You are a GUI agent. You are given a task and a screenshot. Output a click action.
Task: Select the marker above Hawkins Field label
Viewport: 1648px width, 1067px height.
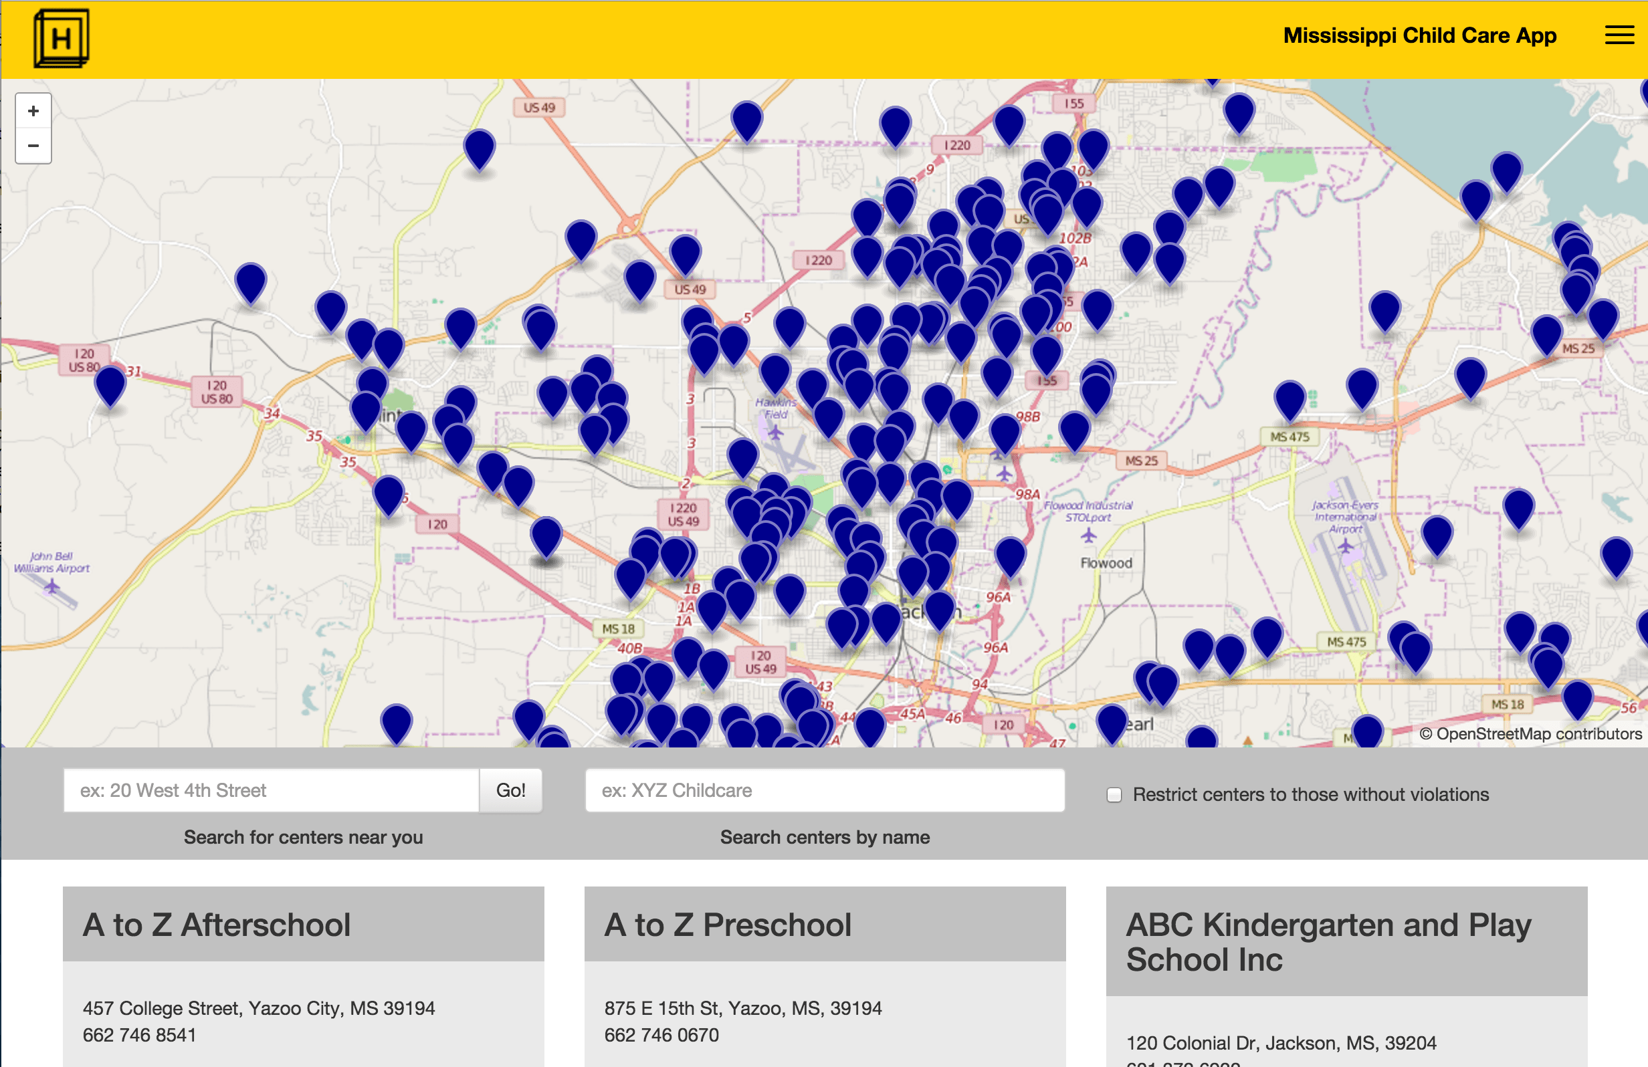775,374
